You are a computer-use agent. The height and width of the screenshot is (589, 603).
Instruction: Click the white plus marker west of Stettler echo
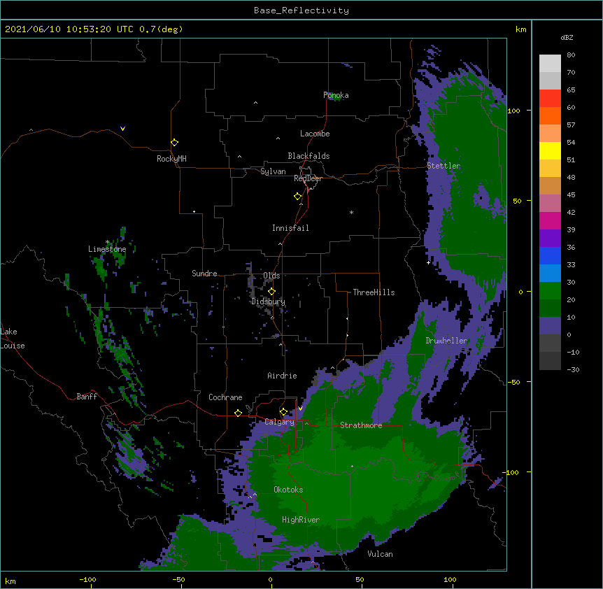(x=428, y=262)
